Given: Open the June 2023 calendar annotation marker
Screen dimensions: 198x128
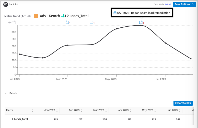Looking at the screenshot, I should pyautogui.click(x=141, y=22).
